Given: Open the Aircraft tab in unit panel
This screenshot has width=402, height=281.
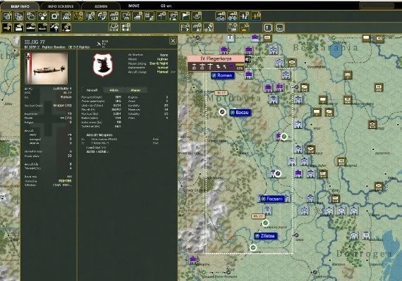Looking at the screenshot, I should [92, 90].
